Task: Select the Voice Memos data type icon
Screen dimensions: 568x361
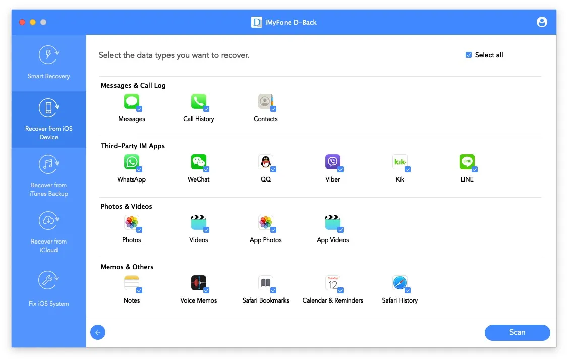Action: coord(198,282)
